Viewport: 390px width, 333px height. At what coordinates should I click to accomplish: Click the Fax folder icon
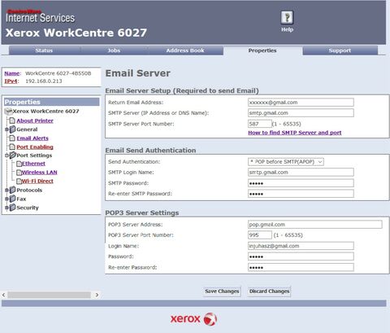[12, 199]
